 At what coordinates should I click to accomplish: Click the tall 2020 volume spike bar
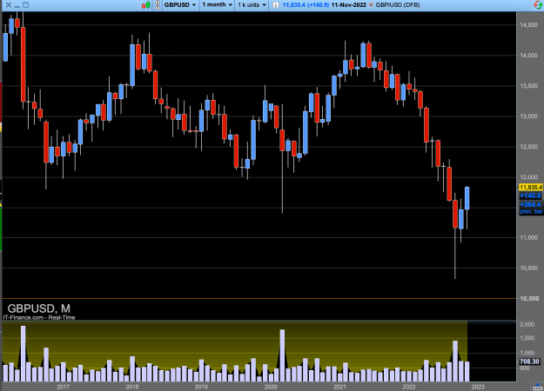282,355
